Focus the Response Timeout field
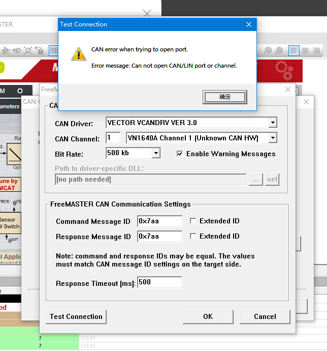 [x=159, y=282]
